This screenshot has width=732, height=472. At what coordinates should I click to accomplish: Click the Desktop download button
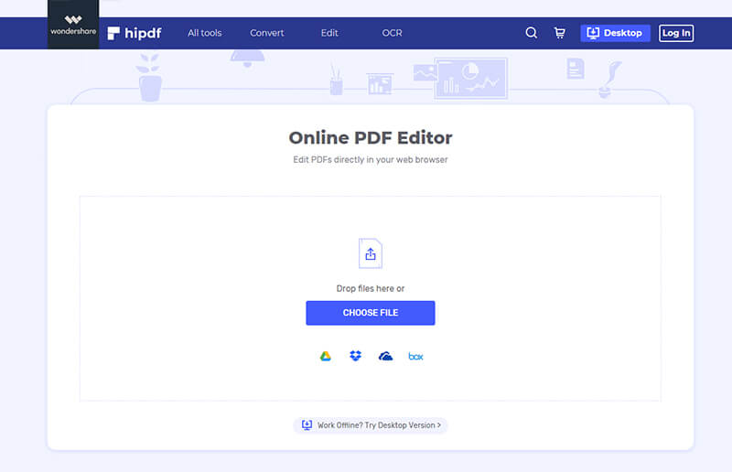pyautogui.click(x=615, y=33)
